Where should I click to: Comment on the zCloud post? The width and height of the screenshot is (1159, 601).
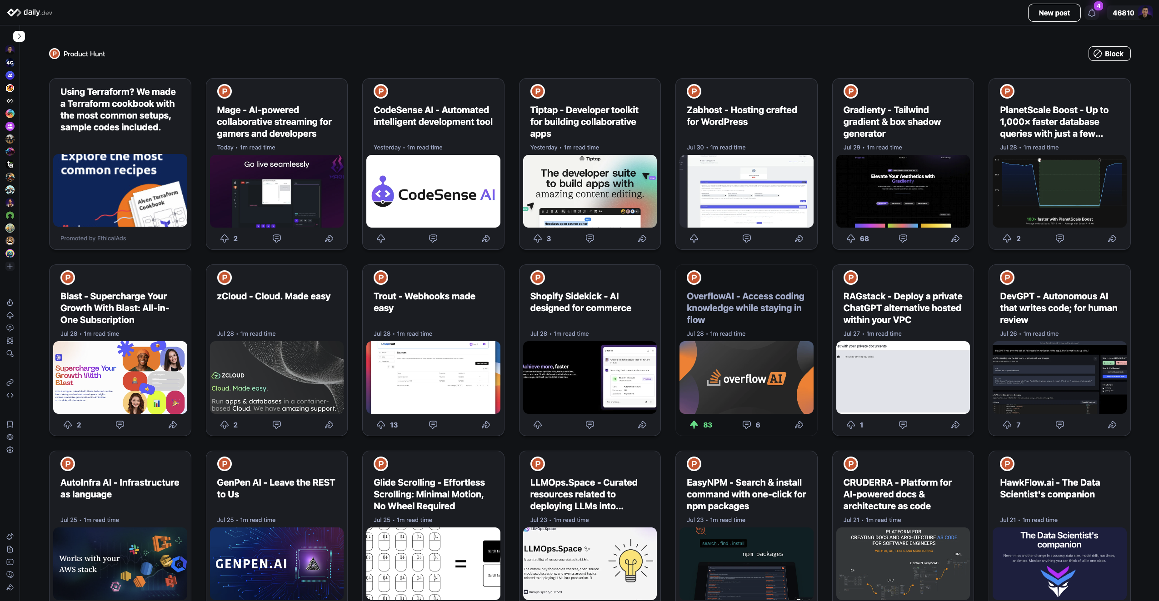277,425
